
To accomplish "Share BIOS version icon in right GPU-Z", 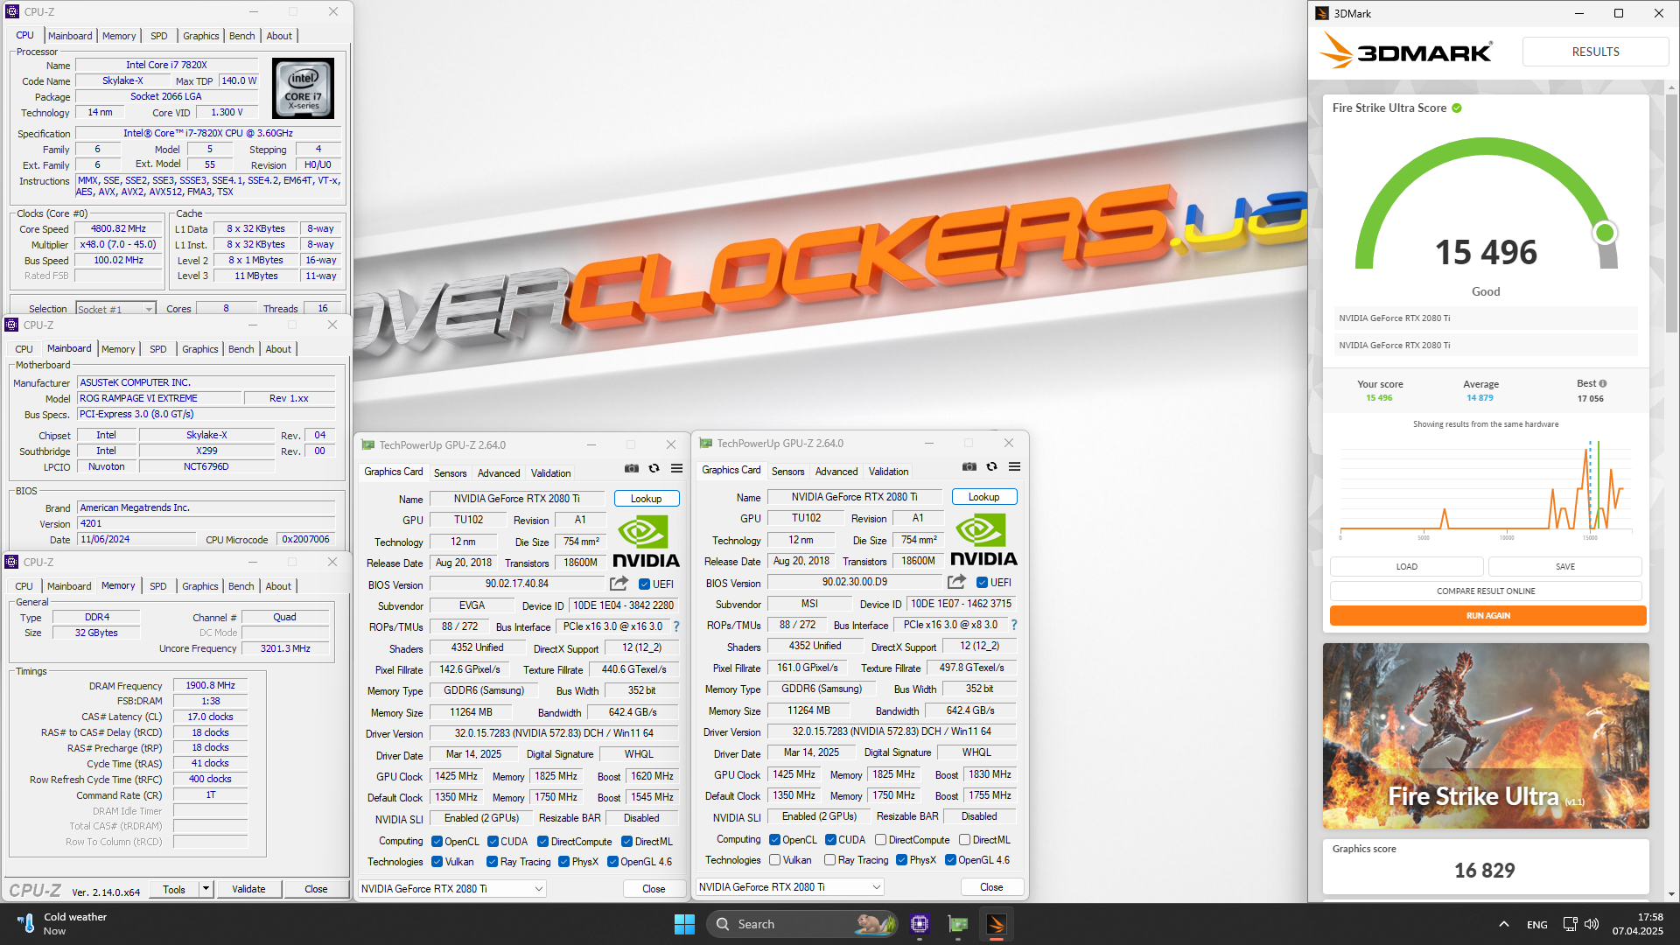I will tap(956, 582).
